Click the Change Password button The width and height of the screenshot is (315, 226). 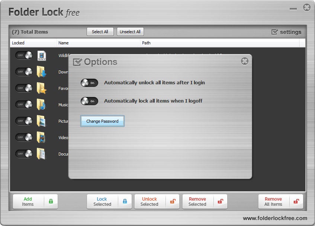[x=102, y=121]
